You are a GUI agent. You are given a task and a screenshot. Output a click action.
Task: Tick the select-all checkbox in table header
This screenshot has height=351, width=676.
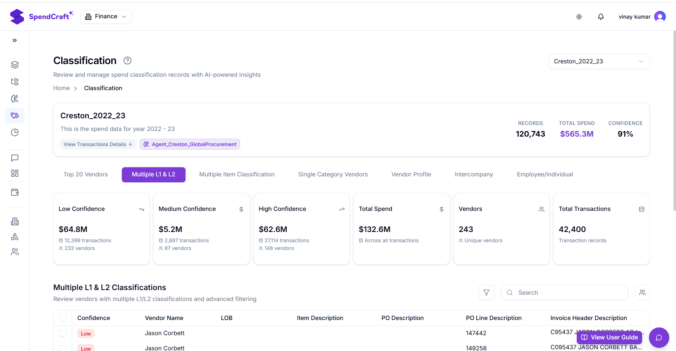pos(63,318)
